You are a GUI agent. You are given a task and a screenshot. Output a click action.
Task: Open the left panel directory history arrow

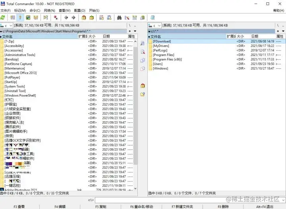tap(135, 31)
